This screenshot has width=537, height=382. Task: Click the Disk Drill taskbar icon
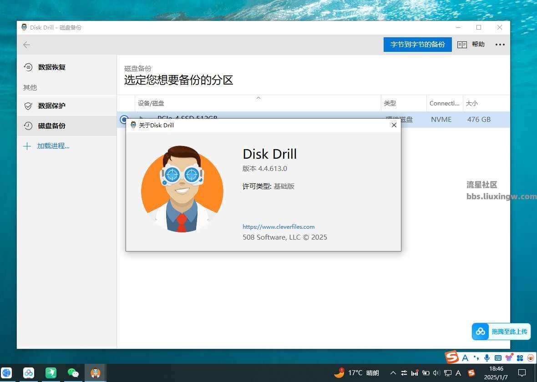point(95,373)
